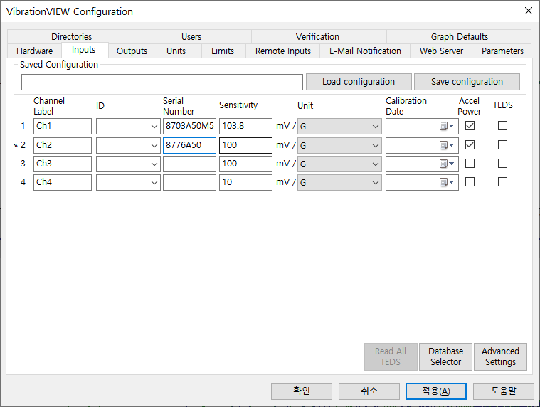The width and height of the screenshot is (540, 407).
Task: Switch to the Users tab
Action: click(x=191, y=36)
